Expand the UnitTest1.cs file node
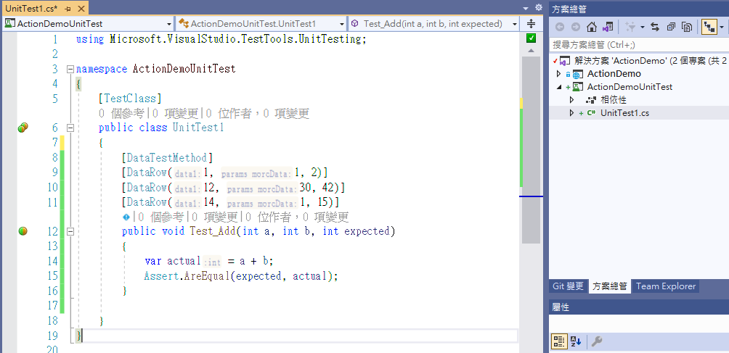The width and height of the screenshot is (729, 353). pyautogui.click(x=572, y=113)
